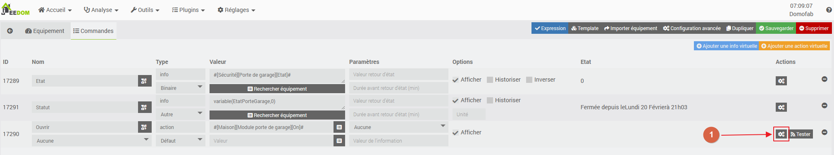Click the list icon beside Module porte de garage value
Screen dimensions: 834x155
coord(339,127)
